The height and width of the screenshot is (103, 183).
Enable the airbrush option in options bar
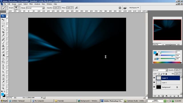click(x=76, y=8)
